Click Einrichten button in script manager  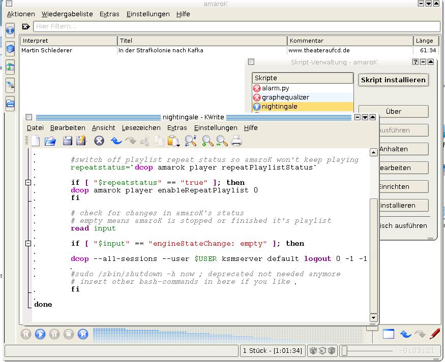pyautogui.click(x=404, y=187)
